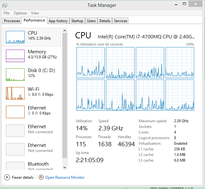205x189 pixels.
Task: Click the Resource Monitor icon
Action: (41, 177)
